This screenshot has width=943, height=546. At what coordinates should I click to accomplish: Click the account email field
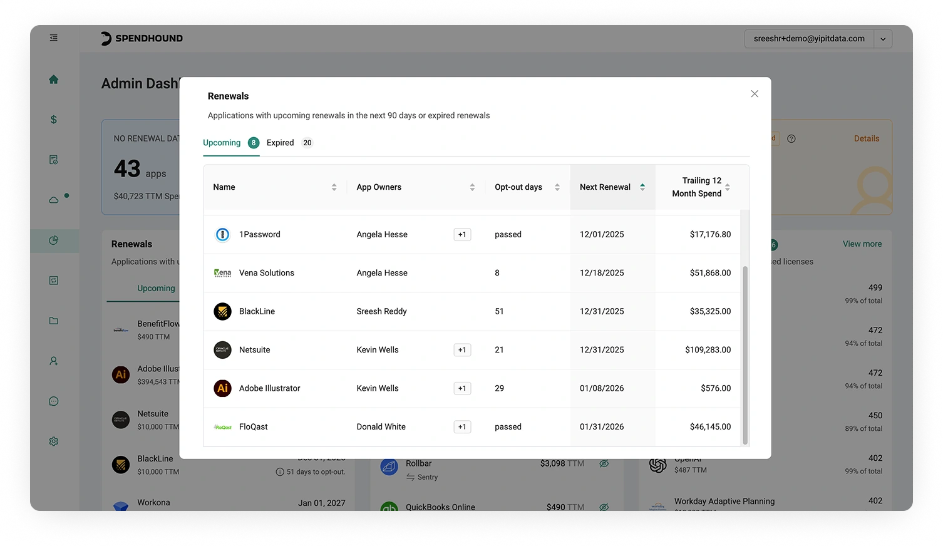(809, 39)
